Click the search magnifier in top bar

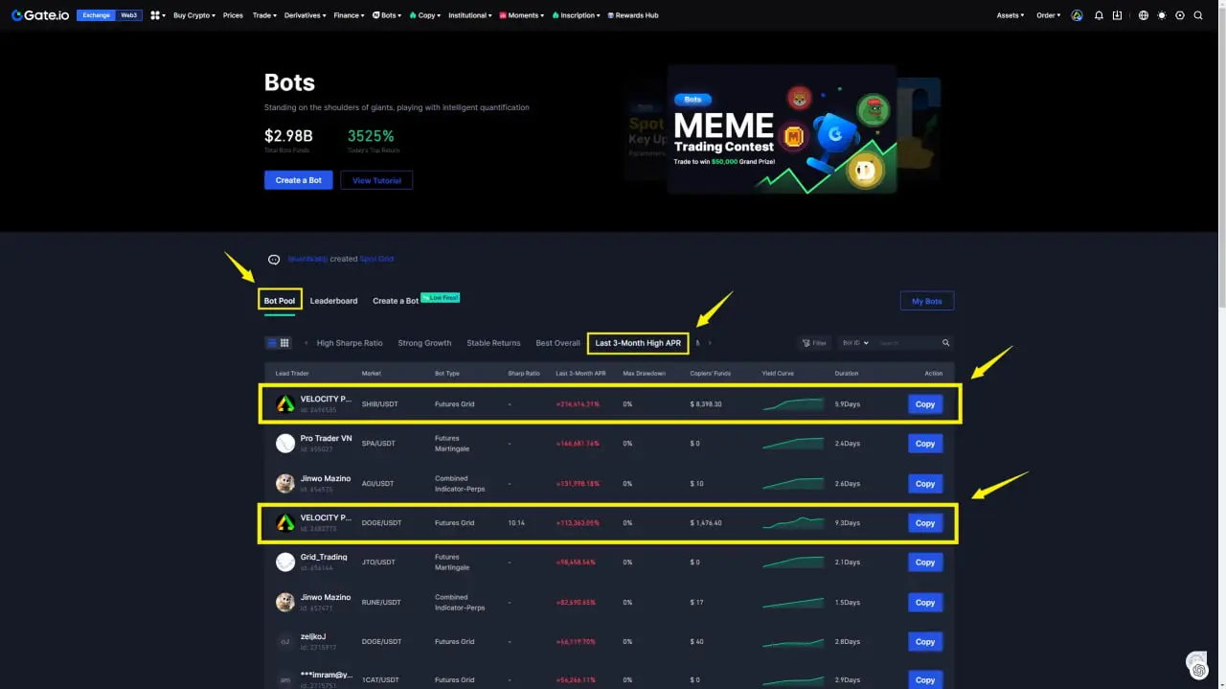point(1198,15)
